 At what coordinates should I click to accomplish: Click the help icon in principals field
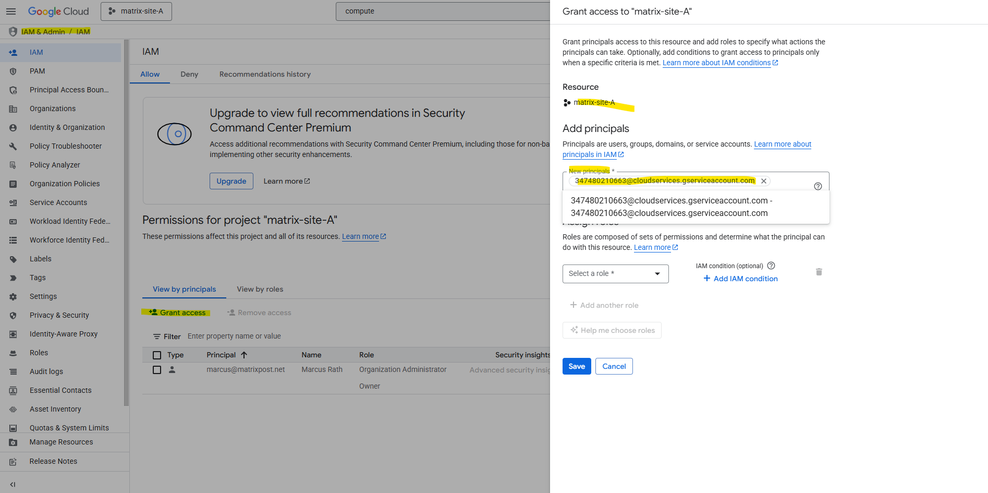818,186
